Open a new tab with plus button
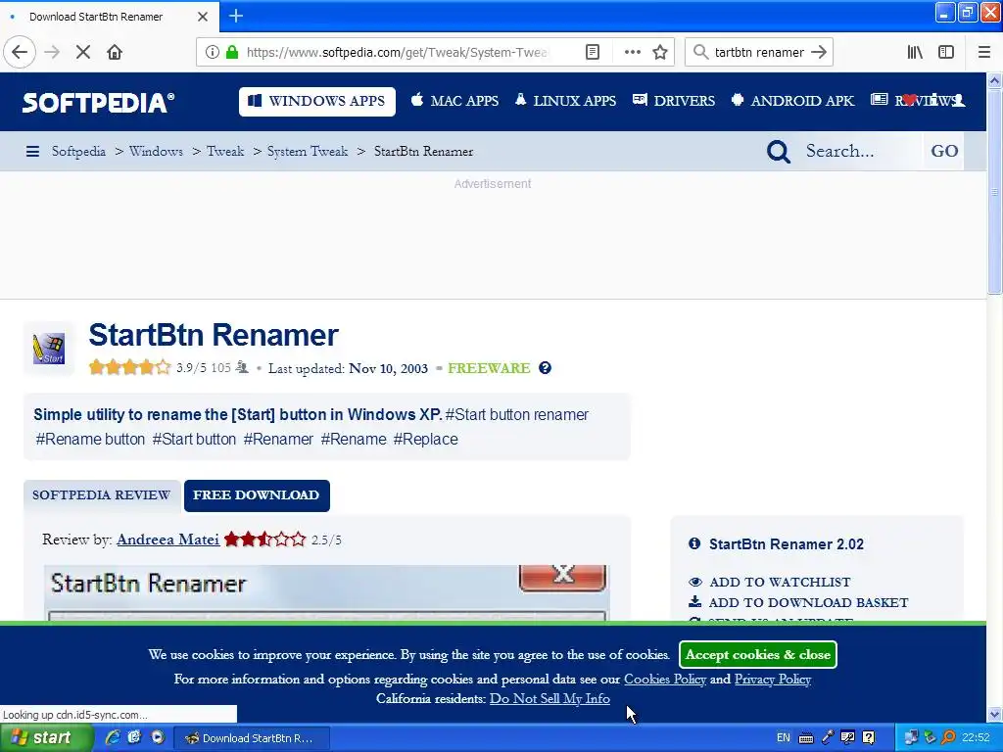The height and width of the screenshot is (752, 1003). (235, 16)
